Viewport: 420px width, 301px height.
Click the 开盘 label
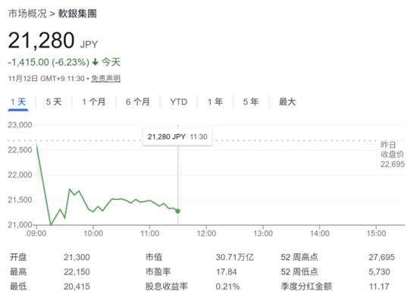tap(18, 257)
